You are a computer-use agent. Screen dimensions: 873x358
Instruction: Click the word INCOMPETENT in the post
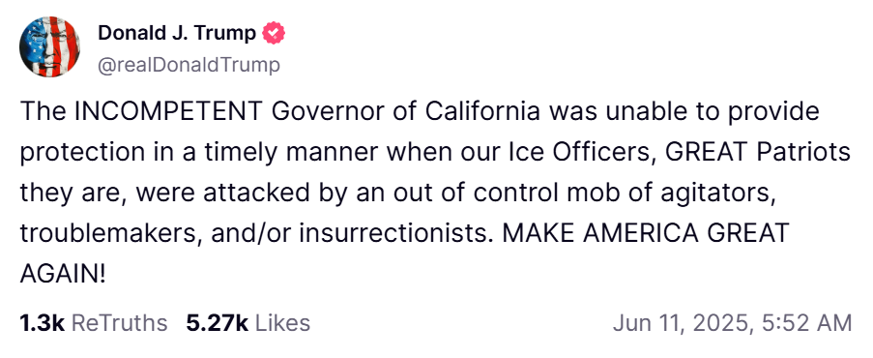click(x=169, y=112)
